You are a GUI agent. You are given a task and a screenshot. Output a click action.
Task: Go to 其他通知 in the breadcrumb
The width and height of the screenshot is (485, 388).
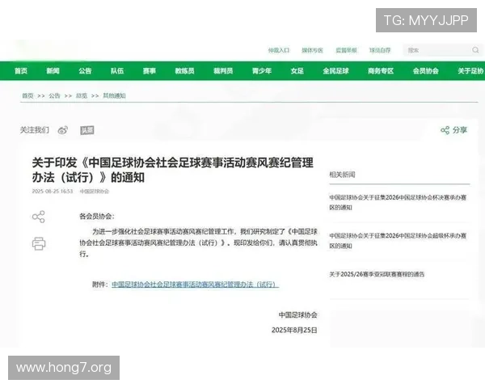point(114,95)
